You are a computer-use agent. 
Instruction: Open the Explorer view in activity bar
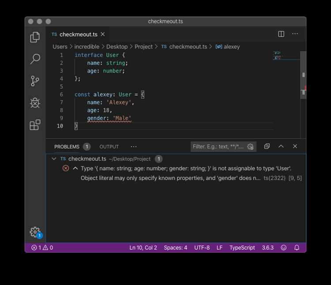pyautogui.click(x=35, y=37)
